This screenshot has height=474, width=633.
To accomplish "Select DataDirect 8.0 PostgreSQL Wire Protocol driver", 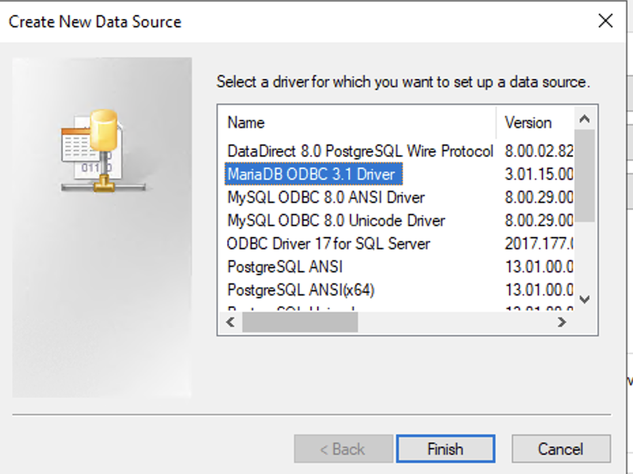I will tap(360, 151).
